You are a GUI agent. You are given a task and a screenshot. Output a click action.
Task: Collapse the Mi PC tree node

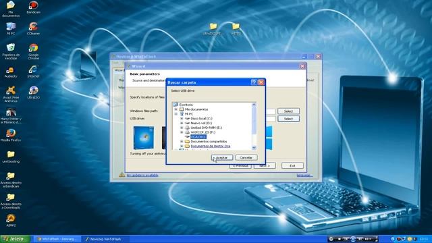tap(175, 114)
